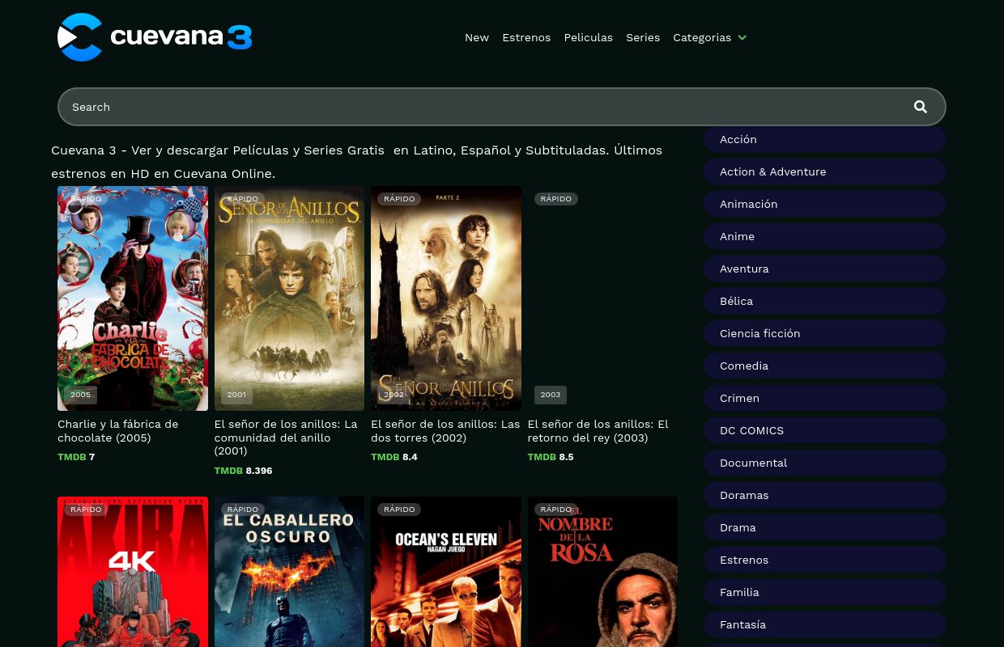The width and height of the screenshot is (1004, 647).
Task: Go to Peliculas in top navigation
Action: pyautogui.click(x=589, y=37)
